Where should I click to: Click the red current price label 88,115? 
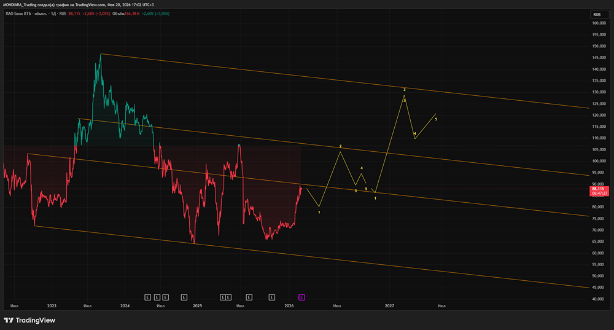(x=599, y=189)
